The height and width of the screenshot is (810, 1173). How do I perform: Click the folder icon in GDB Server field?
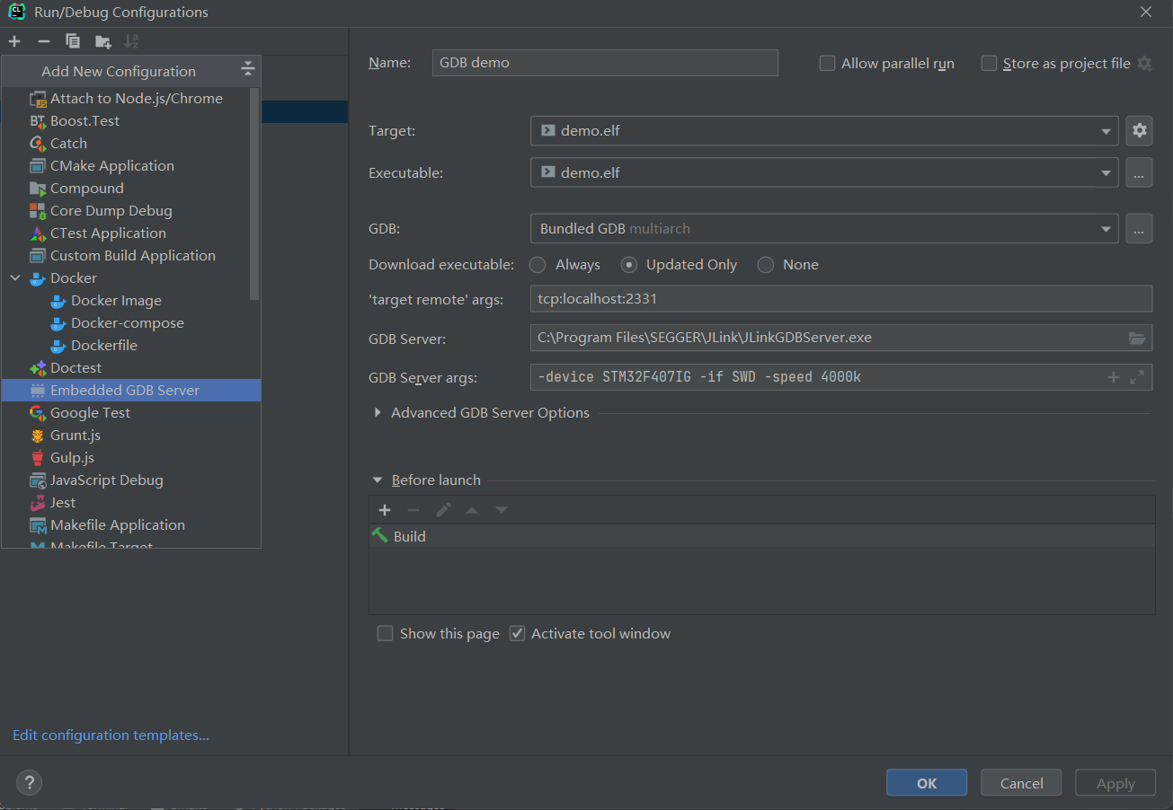(1138, 339)
